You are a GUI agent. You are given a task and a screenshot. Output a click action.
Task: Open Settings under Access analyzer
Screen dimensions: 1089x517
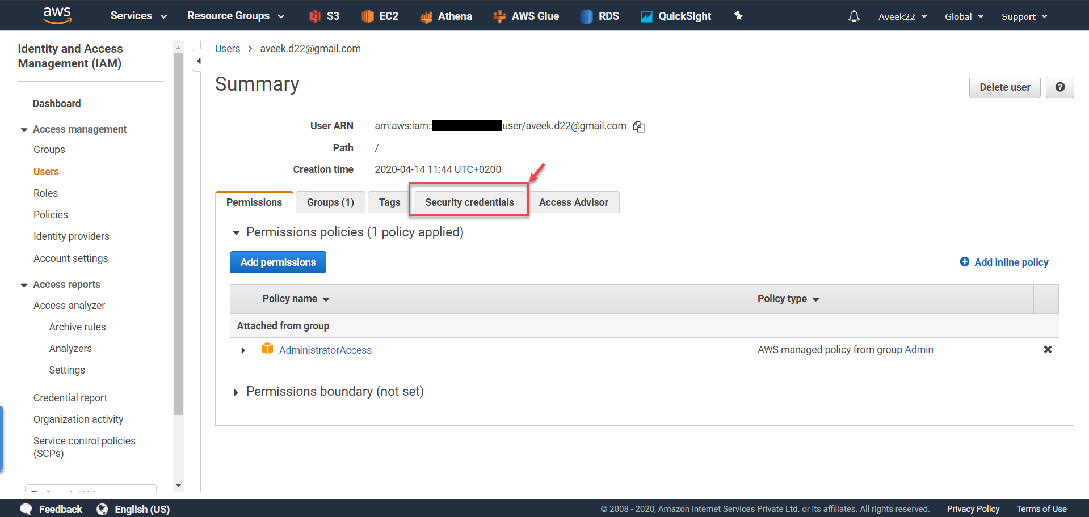click(x=67, y=370)
